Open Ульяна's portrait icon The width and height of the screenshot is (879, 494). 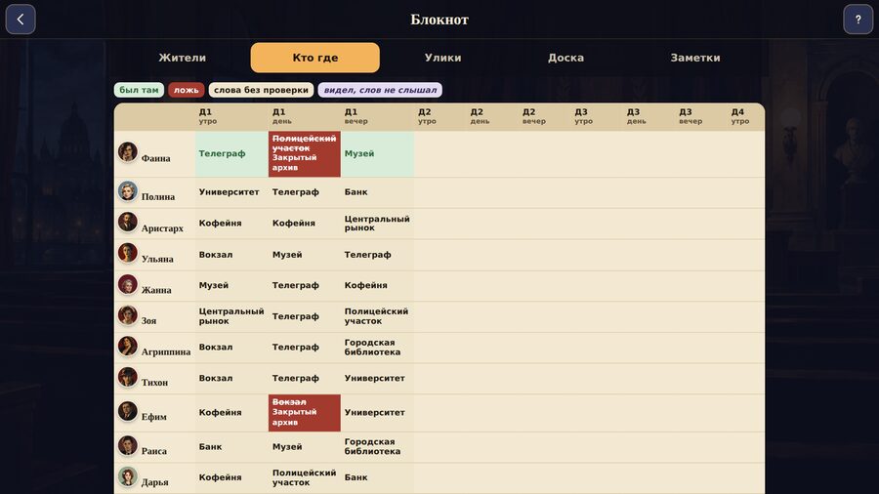tap(128, 253)
